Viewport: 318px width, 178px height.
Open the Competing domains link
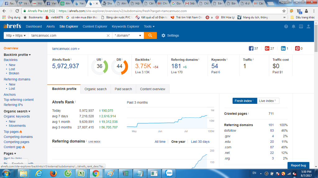click(x=18, y=137)
